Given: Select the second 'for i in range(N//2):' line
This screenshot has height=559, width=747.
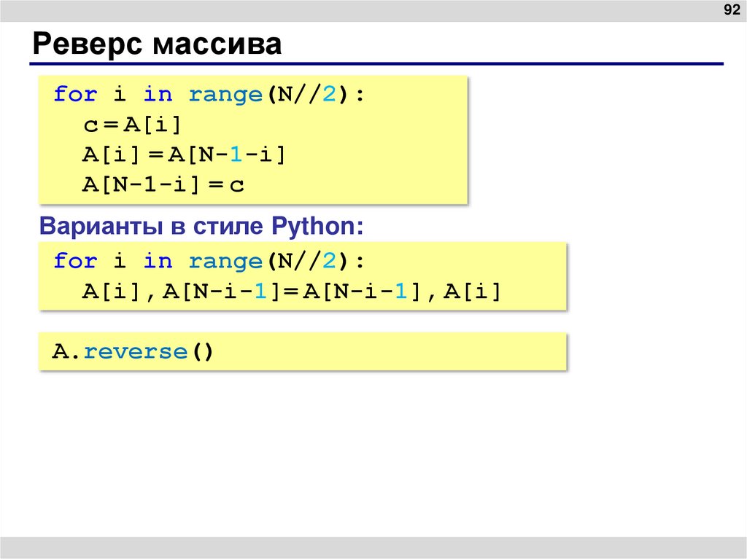Looking at the screenshot, I should pyautogui.click(x=209, y=261).
